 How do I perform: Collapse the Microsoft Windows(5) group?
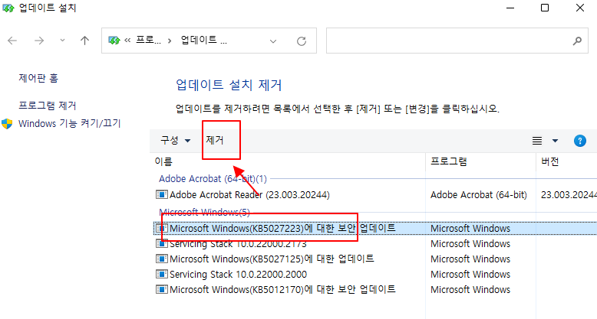point(204,212)
